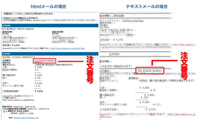The height and width of the screenshot is (125, 199).
Task: Click the キャンペーン用ギフト券 amount -¥ 21 in html mail
Action: 37,86
